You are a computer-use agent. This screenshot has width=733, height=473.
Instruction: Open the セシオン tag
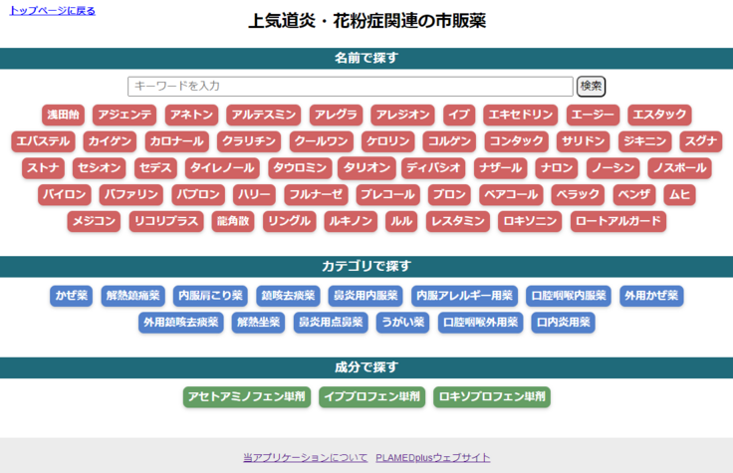point(100,168)
